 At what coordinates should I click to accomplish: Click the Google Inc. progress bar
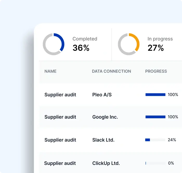[x=155, y=117]
